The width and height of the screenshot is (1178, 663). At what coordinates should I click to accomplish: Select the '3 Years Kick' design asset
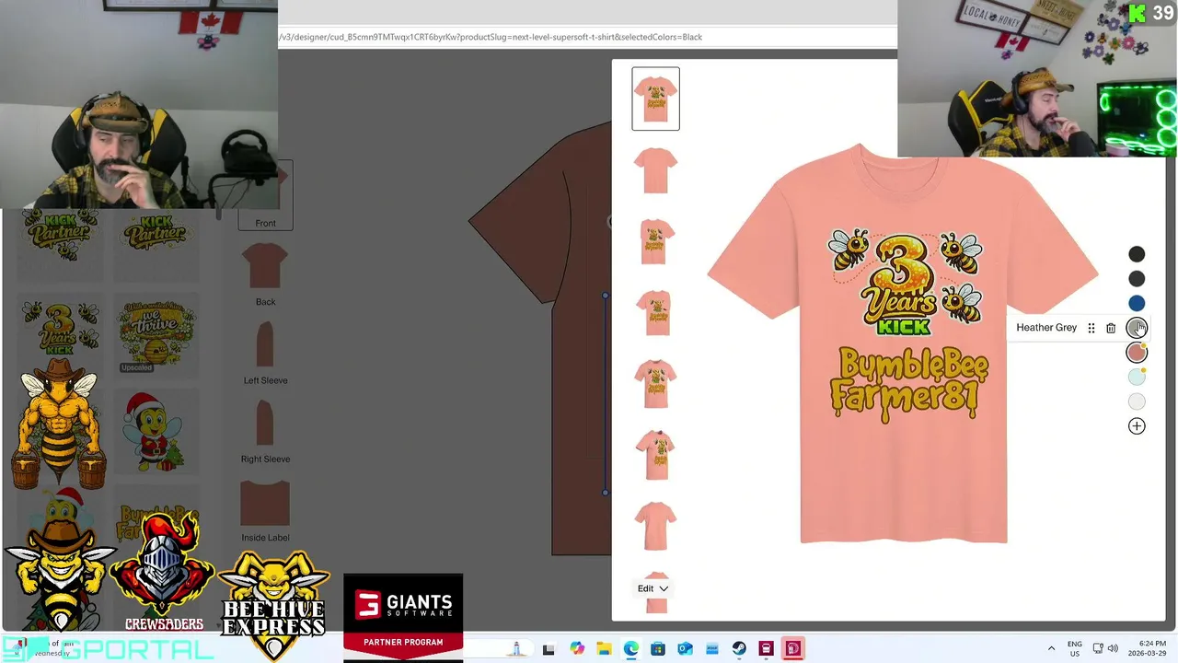coord(60,330)
